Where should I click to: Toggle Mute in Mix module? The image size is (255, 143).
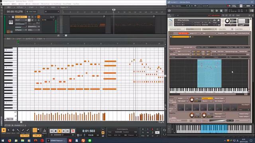(x=143, y=129)
